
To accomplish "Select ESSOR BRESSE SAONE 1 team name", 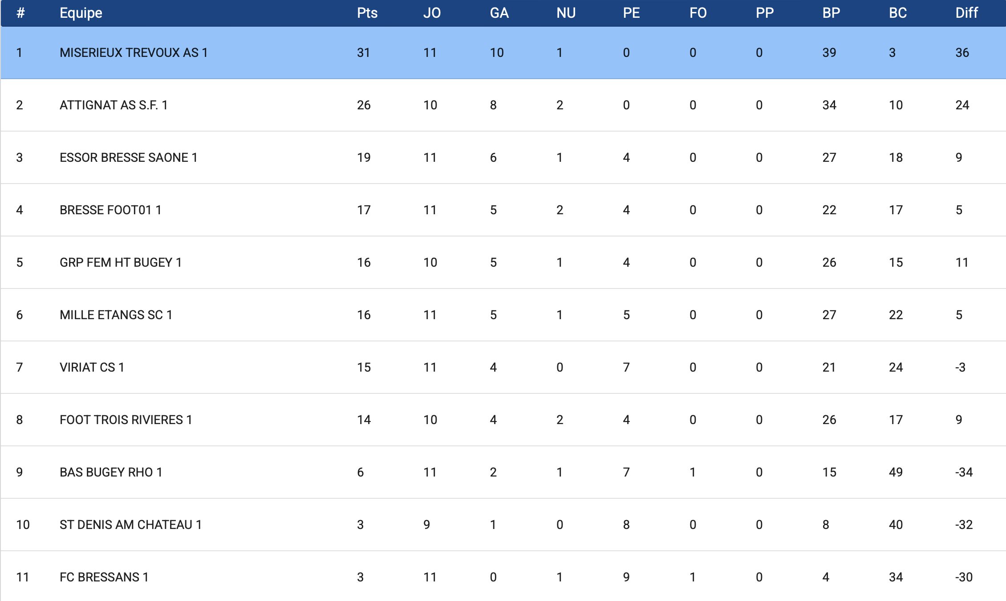I will (128, 157).
